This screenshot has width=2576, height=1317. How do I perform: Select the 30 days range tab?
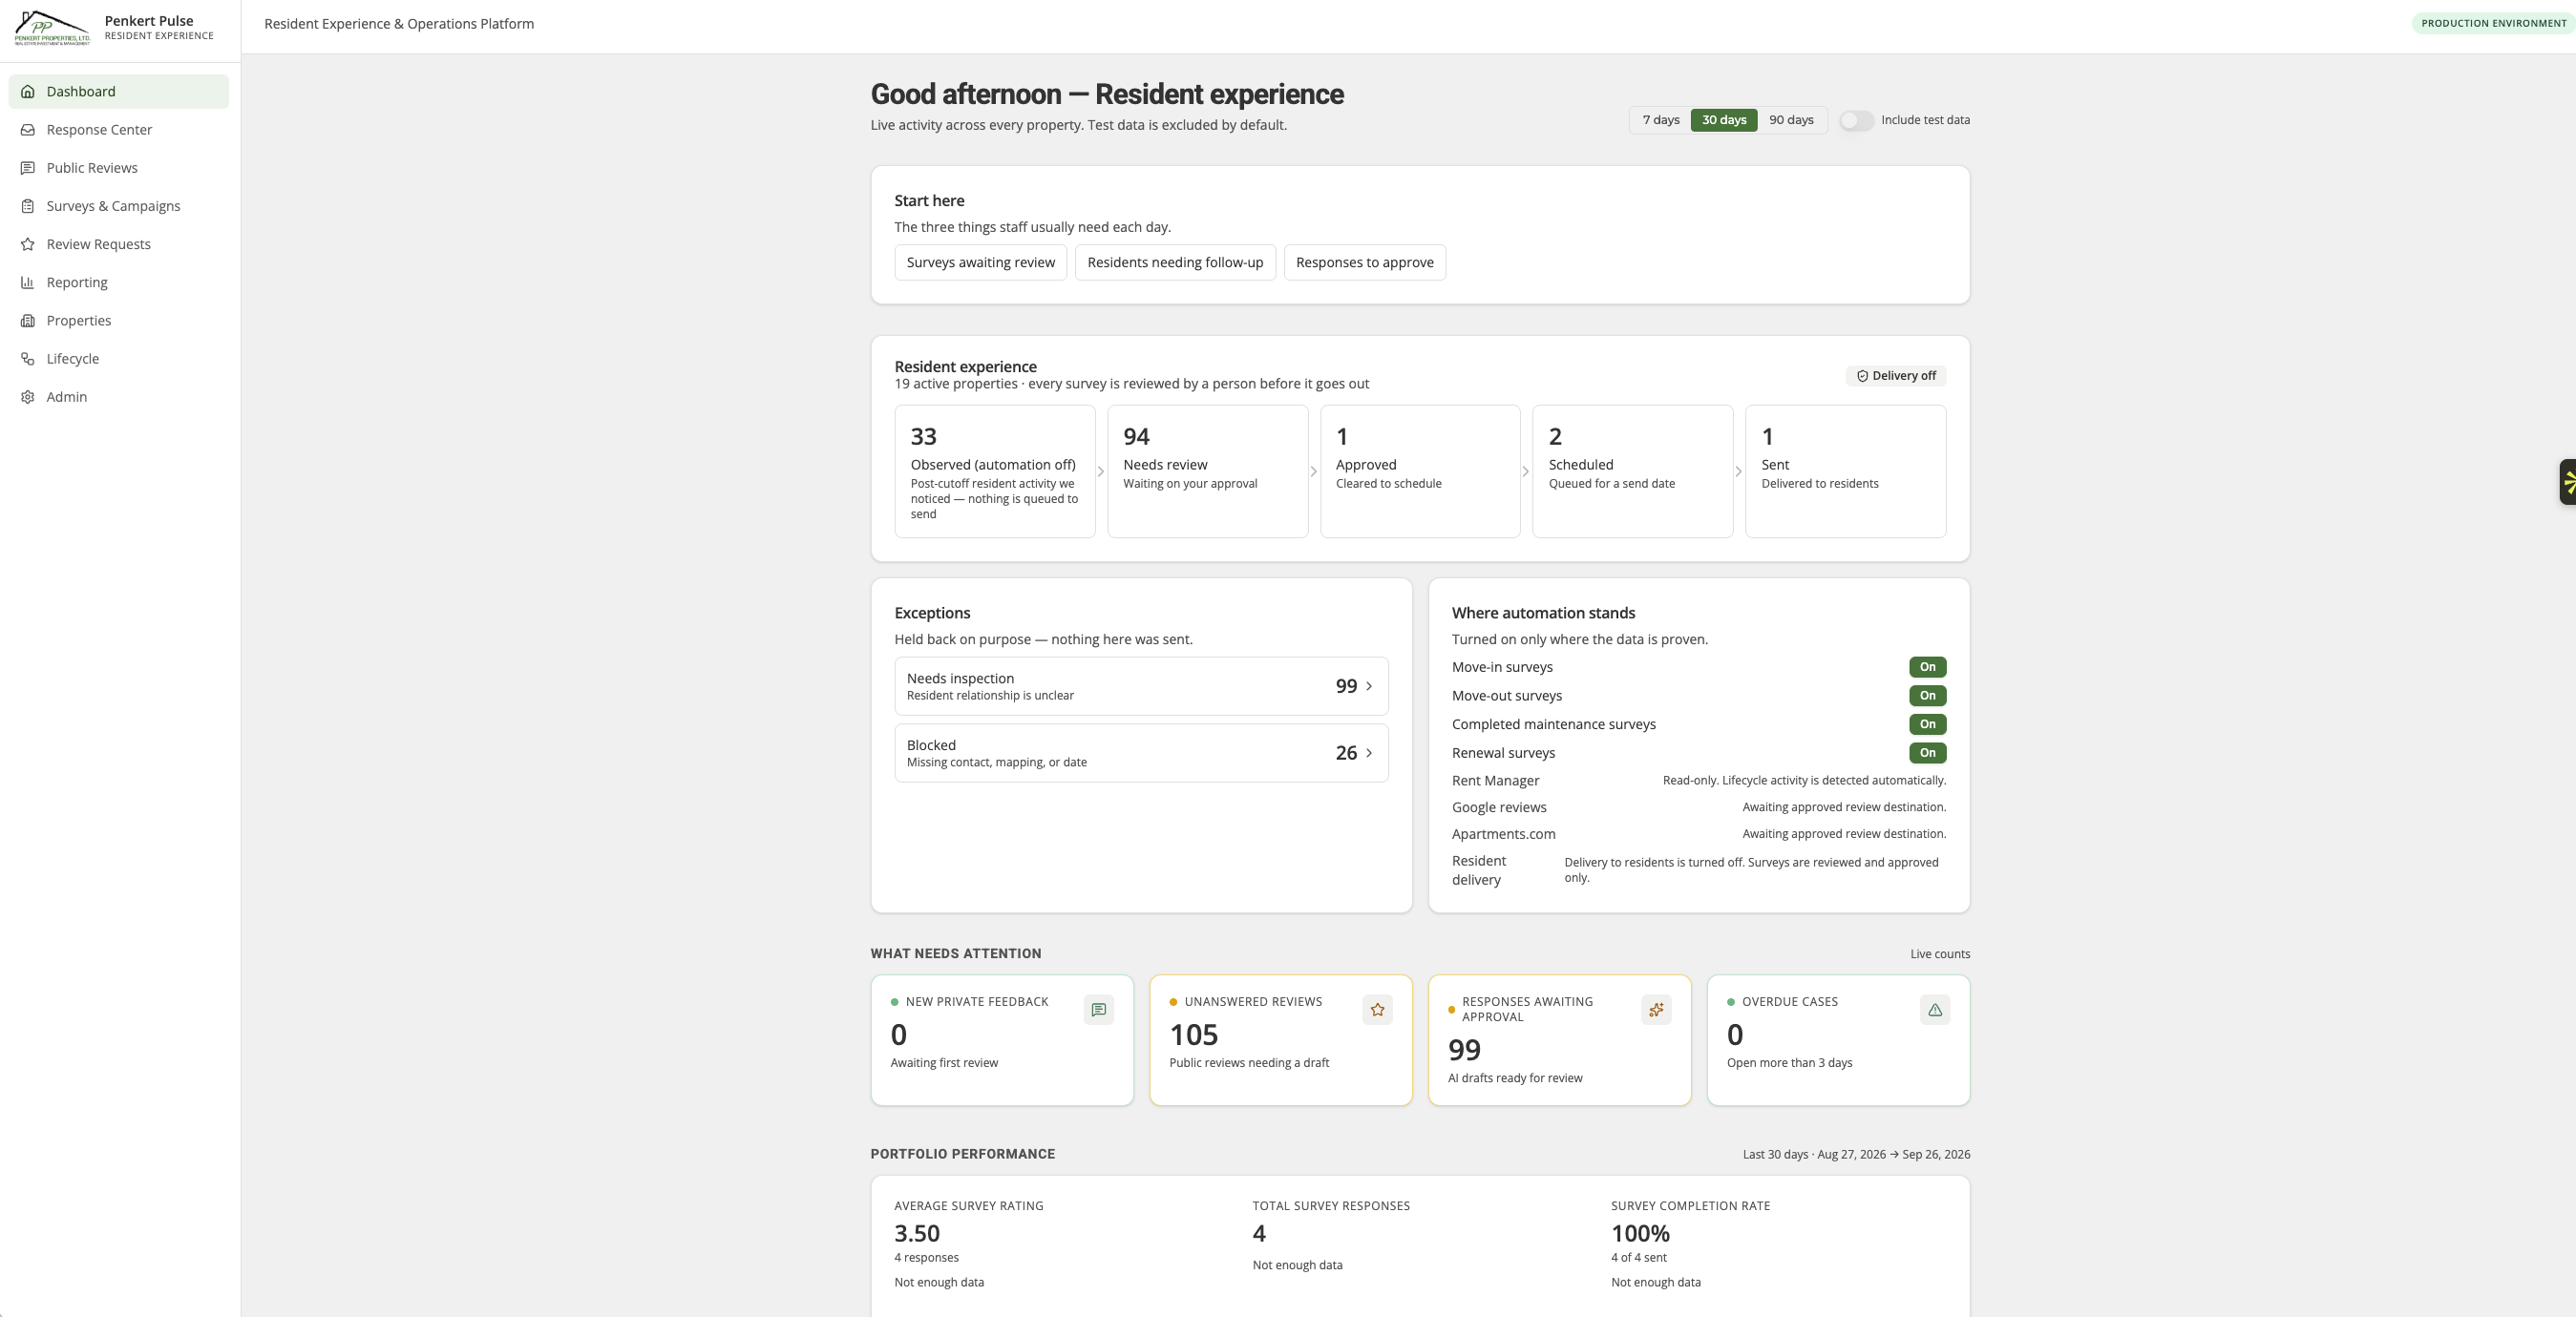pos(1723,120)
